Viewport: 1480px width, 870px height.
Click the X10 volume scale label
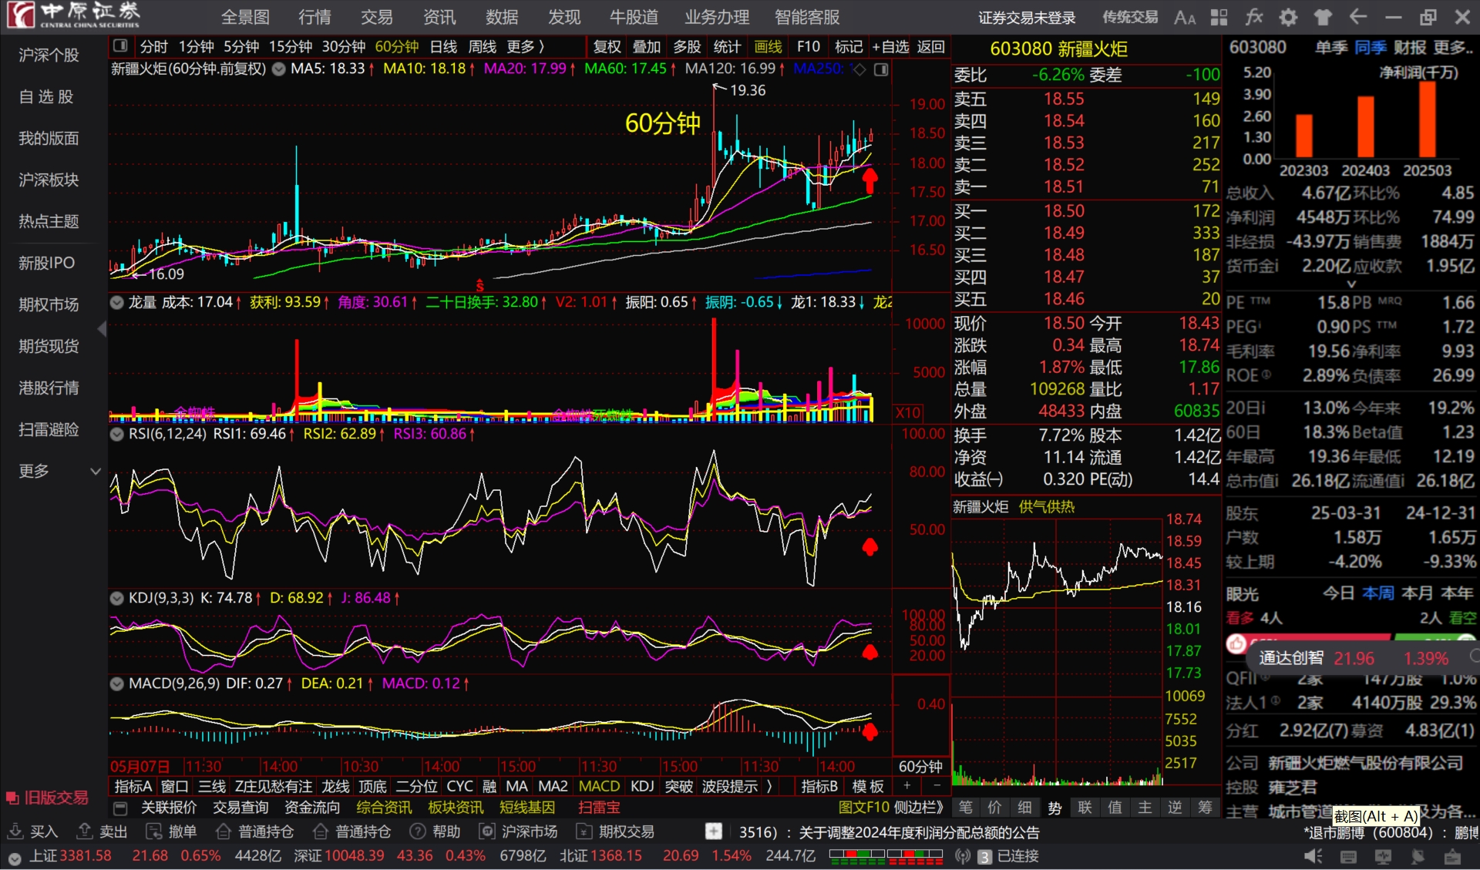point(908,412)
